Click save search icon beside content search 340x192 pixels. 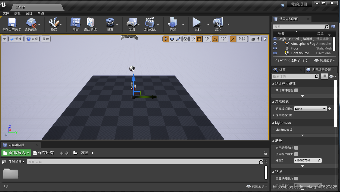(266, 162)
